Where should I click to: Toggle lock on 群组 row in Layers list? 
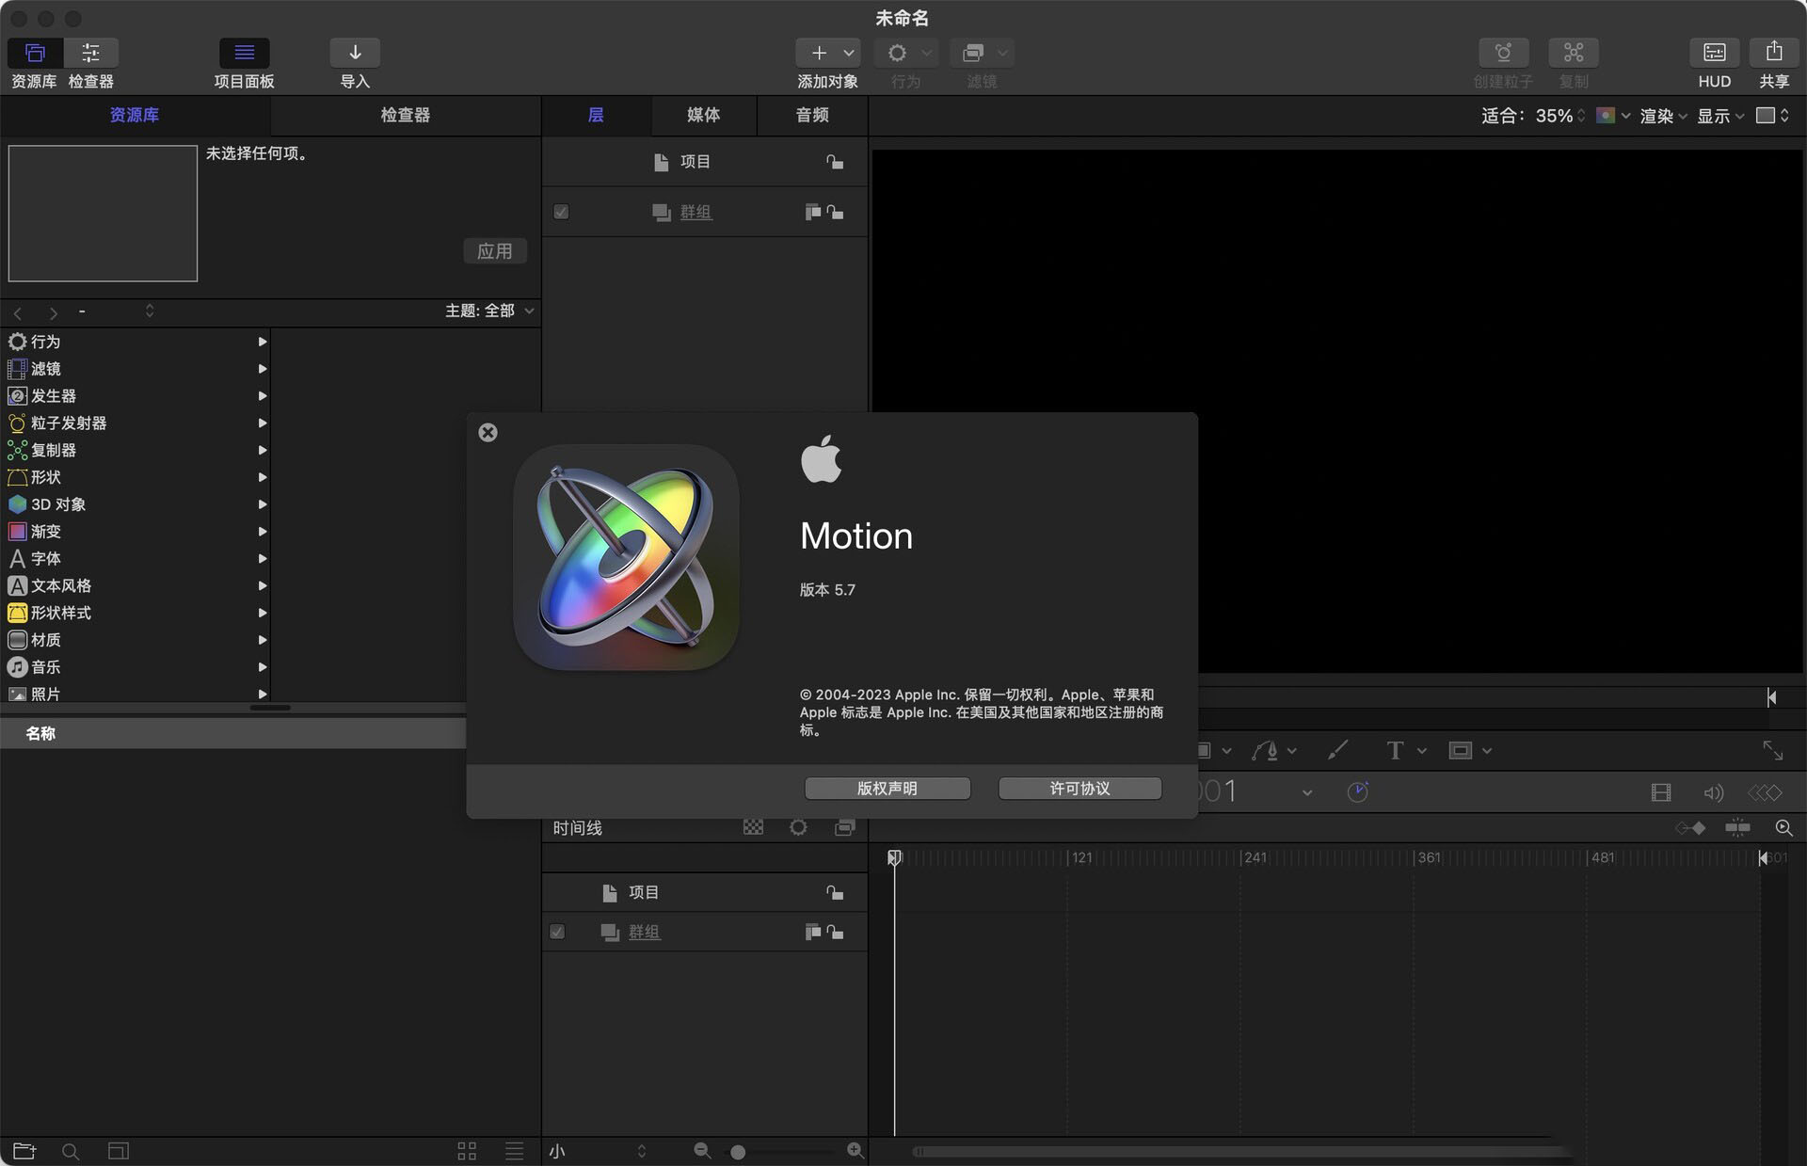point(835,212)
